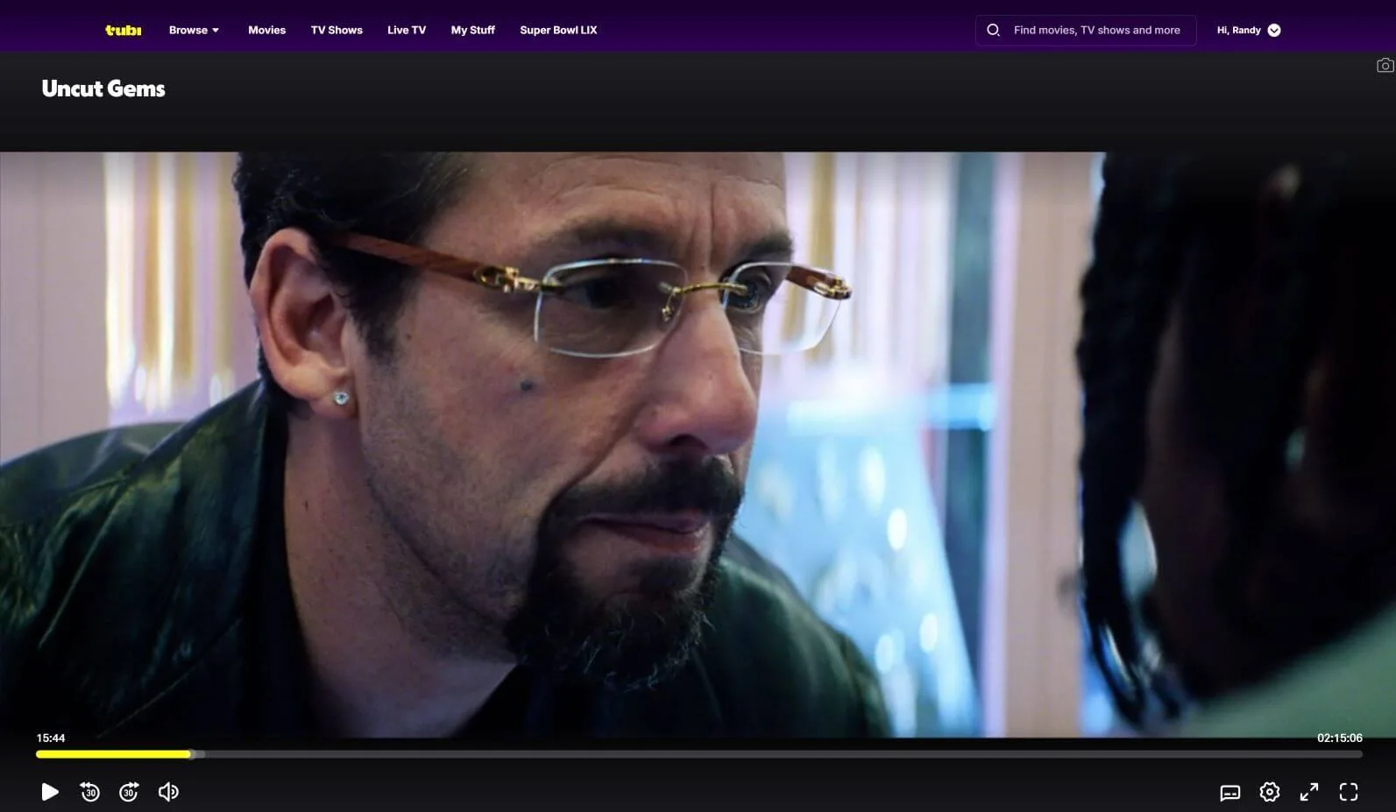Image resolution: width=1396 pixels, height=812 pixels.
Task: Click the 02:15:06 total duration
Action: point(1340,738)
